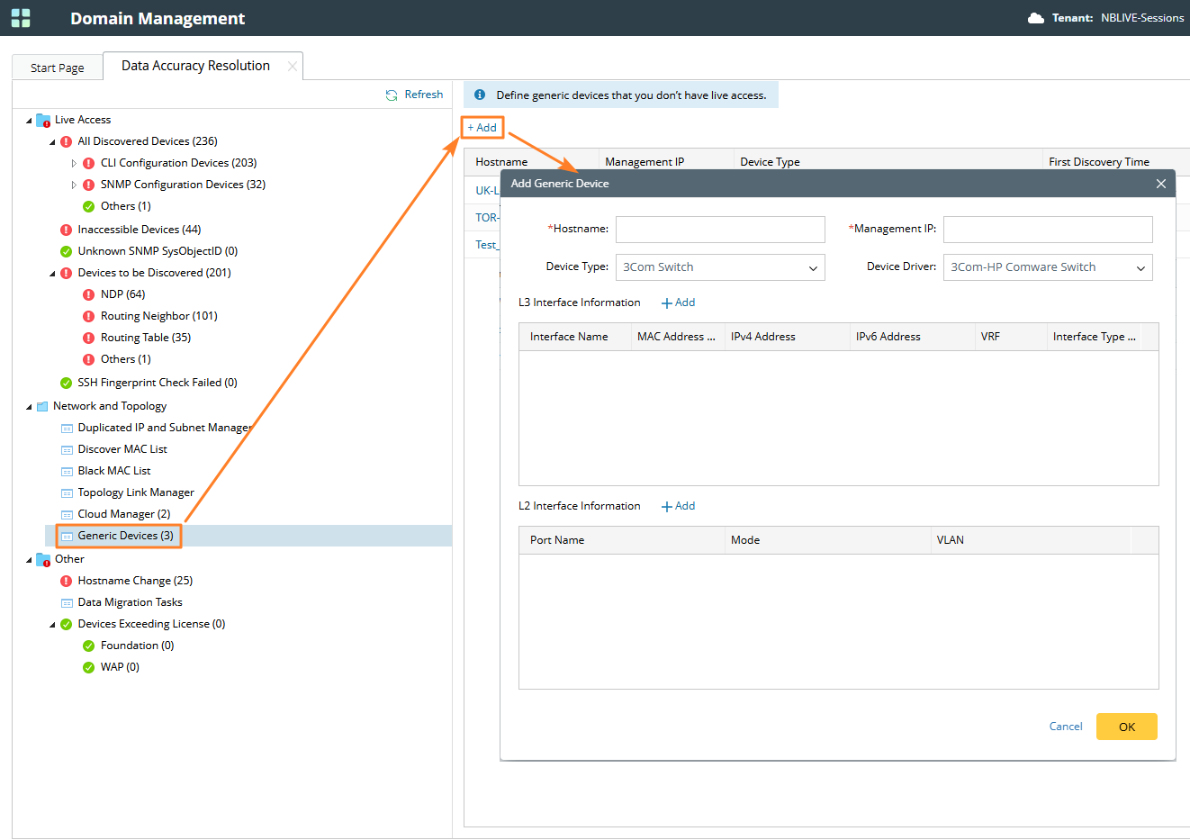Screen dimensions: 1190x840
Task: Click the Hostname input field
Action: click(720, 230)
